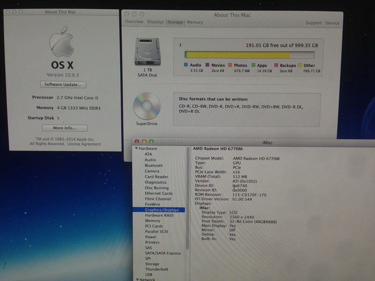Select Storage in the Hardware sidebar list
Image resolution: width=375 pixels, height=281 pixels.
152,264
